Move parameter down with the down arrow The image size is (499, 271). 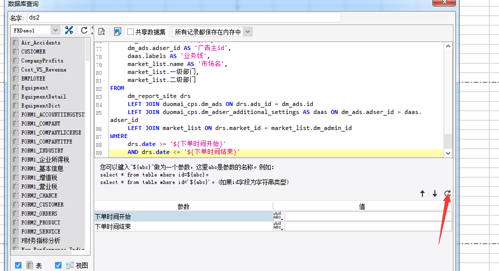[x=435, y=193]
